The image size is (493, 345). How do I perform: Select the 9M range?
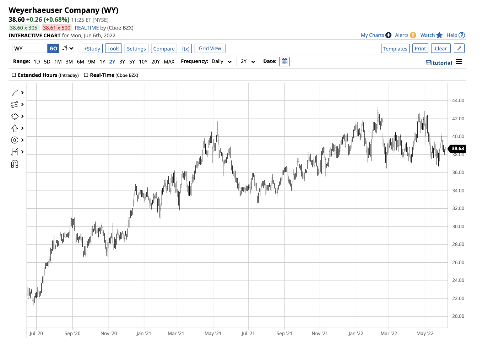pos(92,62)
